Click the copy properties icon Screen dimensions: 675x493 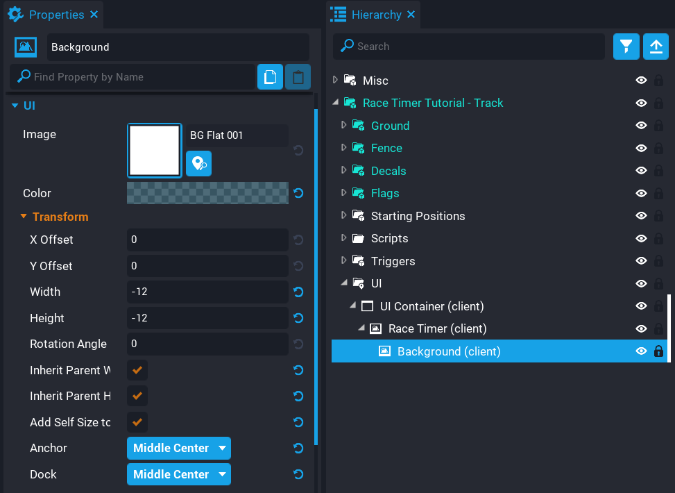click(270, 76)
